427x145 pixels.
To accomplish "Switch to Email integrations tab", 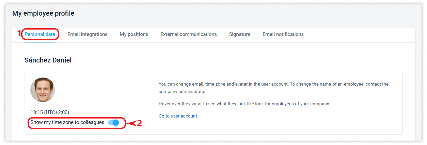I will pos(87,34).
